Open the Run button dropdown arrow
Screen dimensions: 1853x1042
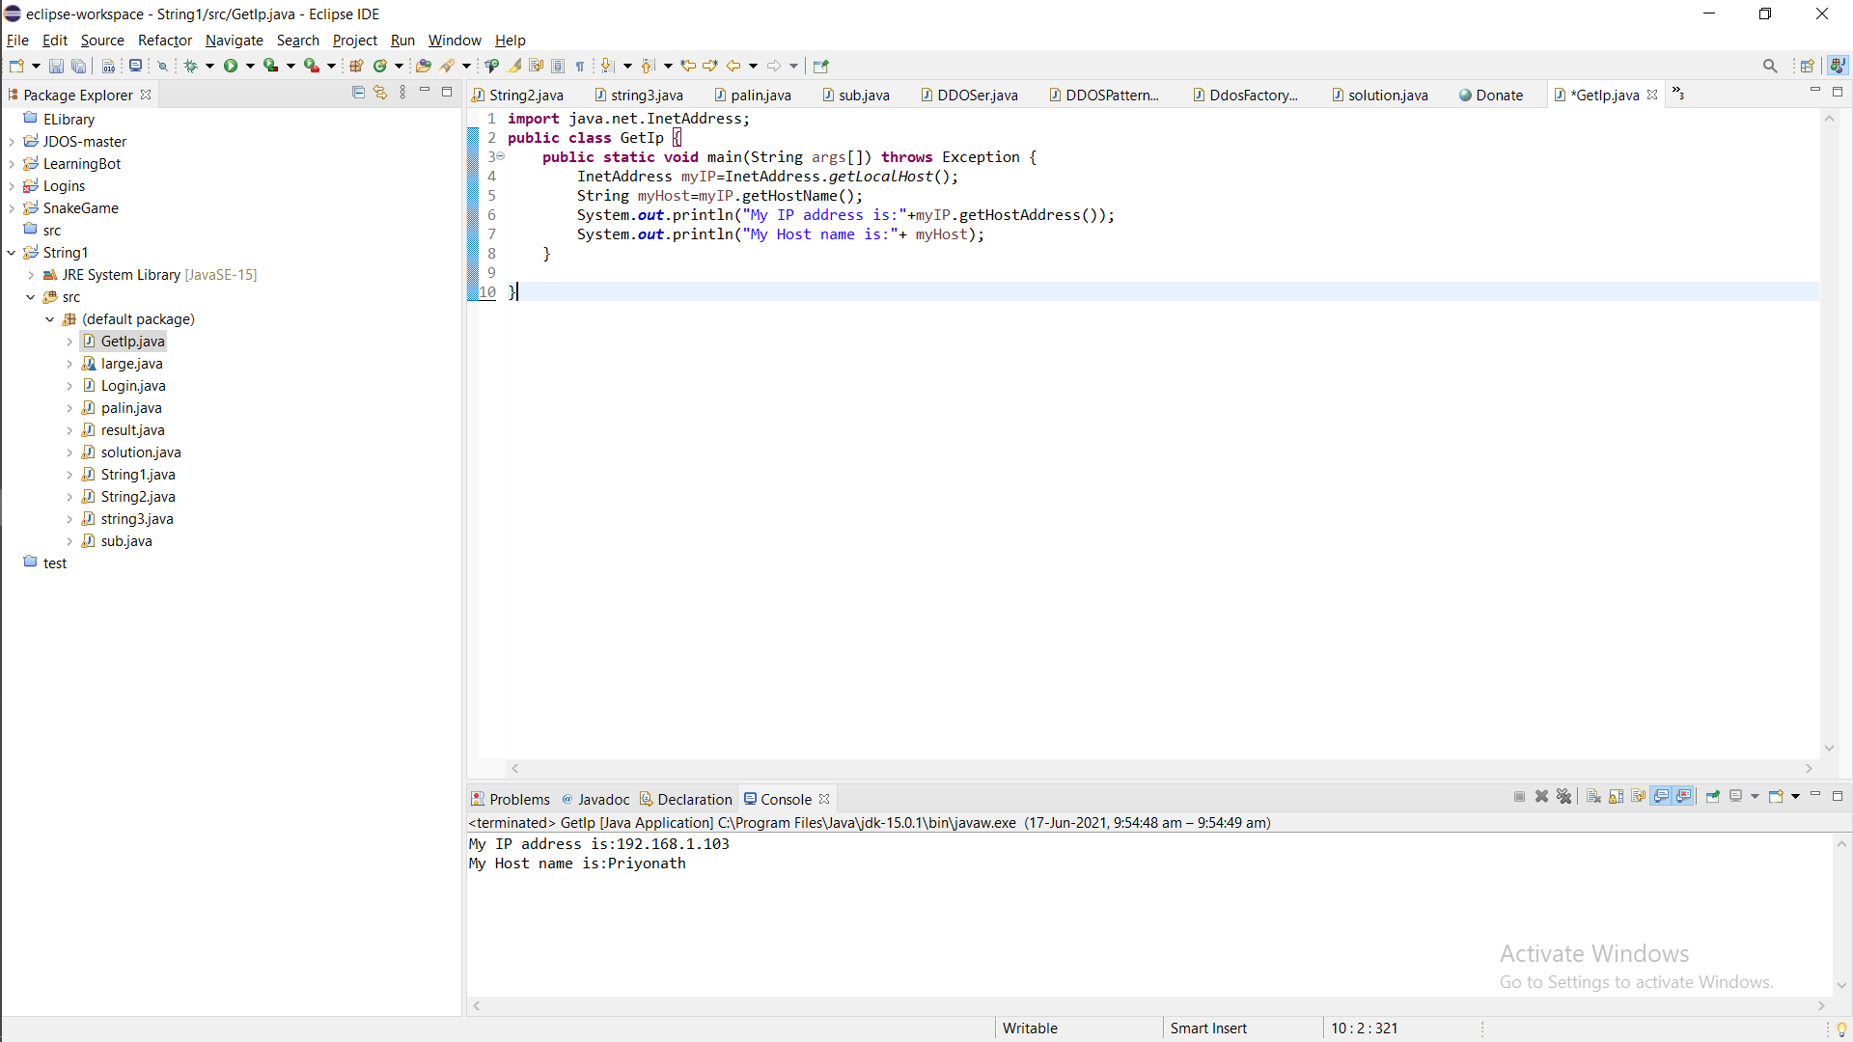click(250, 66)
